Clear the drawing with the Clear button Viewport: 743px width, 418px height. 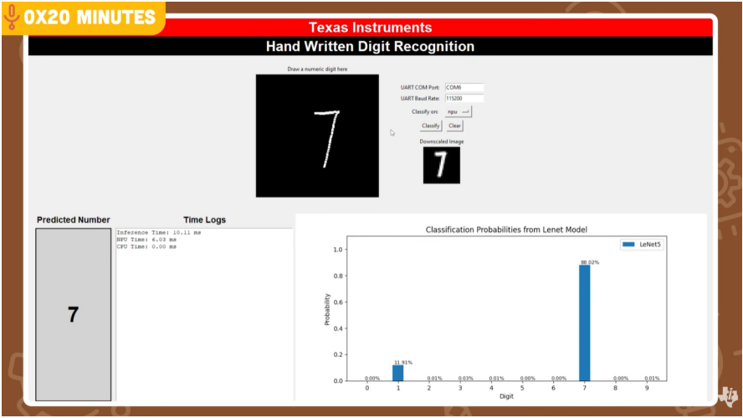(x=455, y=126)
